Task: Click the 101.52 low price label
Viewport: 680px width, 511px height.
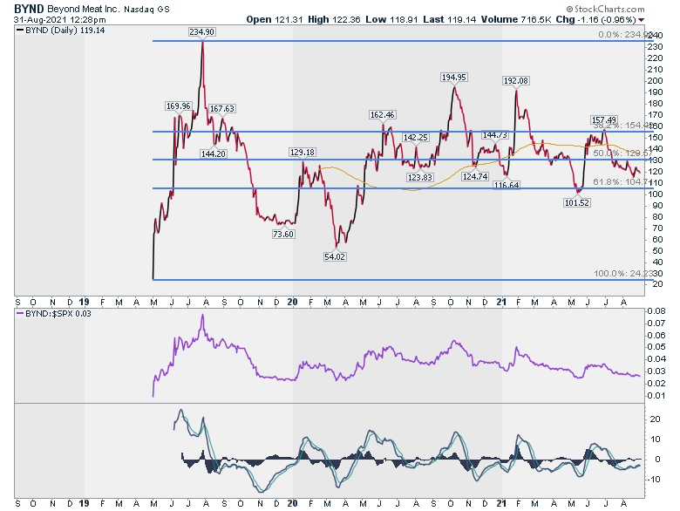Action: tap(577, 202)
